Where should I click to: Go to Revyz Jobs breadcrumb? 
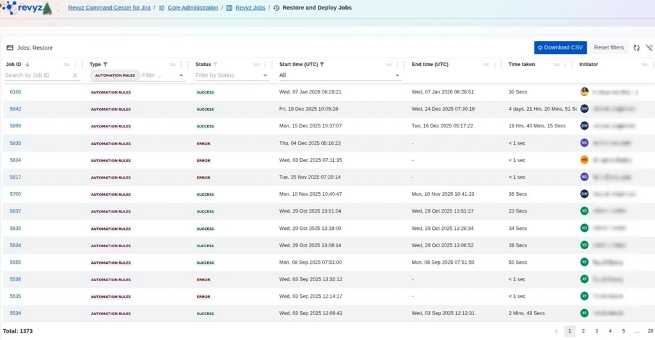point(250,8)
